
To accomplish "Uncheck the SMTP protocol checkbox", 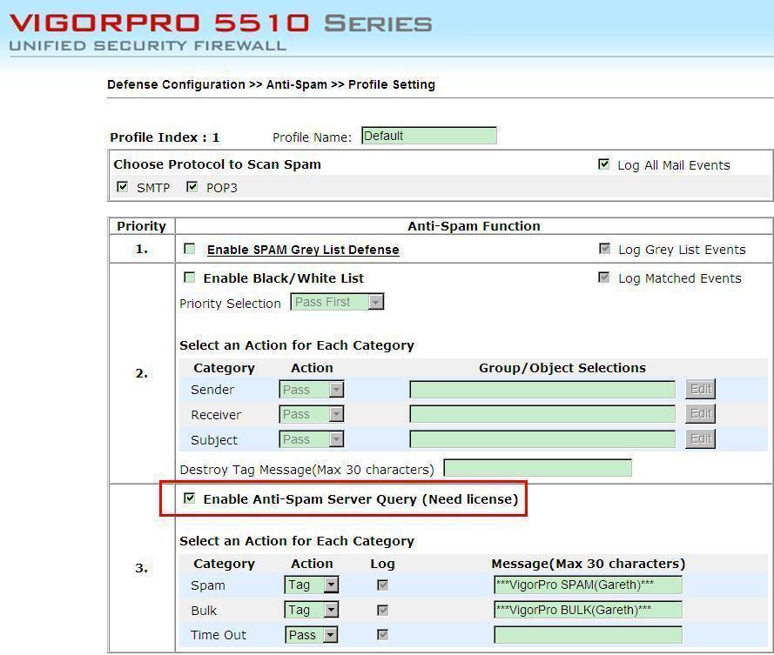I will [x=123, y=187].
